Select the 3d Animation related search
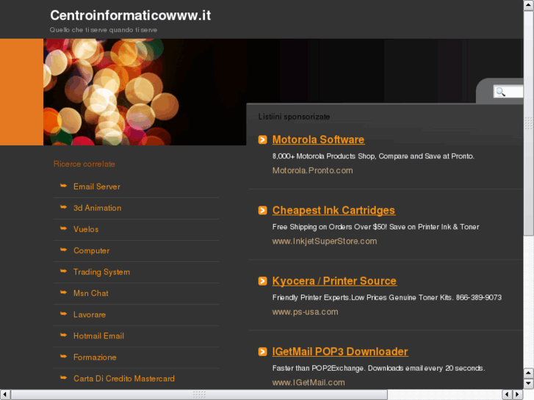This screenshot has height=400, width=534. point(97,208)
